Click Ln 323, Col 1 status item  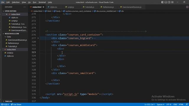[x=149, y=105]
